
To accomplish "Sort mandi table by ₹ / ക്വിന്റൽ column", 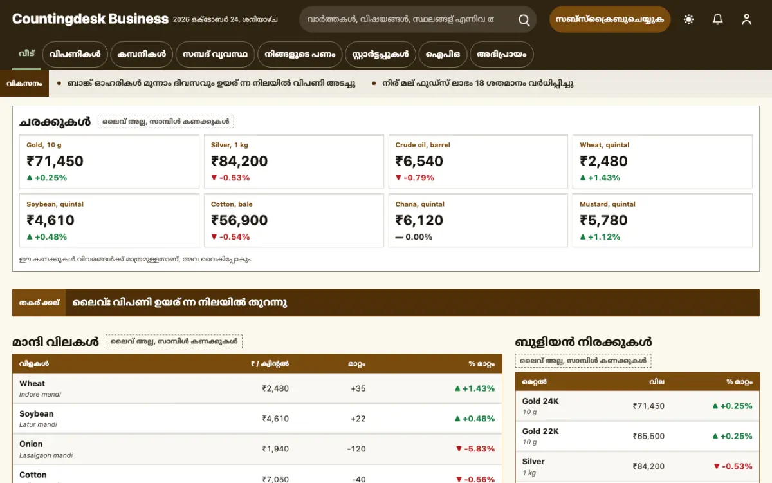I will [270, 364].
